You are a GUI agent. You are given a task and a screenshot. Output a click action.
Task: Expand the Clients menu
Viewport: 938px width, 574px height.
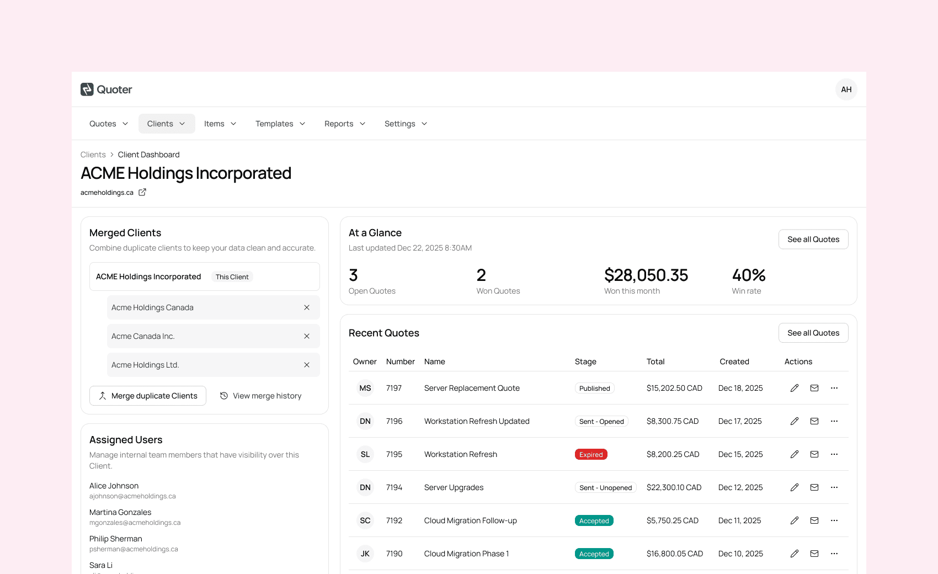tap(167, 124)
